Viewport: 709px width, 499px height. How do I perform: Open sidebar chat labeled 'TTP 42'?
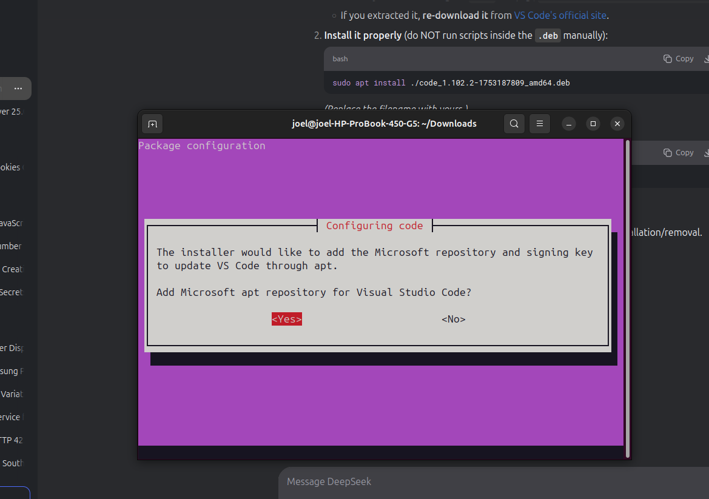point(12,440)
